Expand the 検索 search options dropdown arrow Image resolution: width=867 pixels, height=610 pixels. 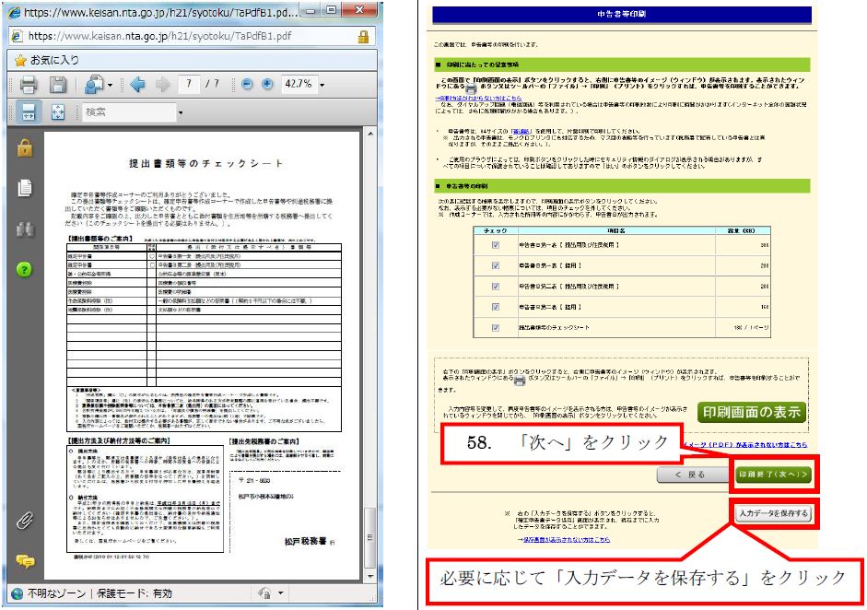181,113
